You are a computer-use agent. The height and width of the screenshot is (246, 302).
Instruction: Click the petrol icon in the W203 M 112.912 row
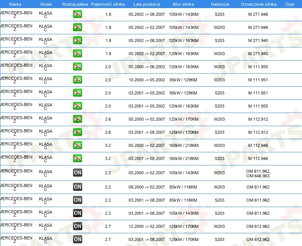point(77,119)
